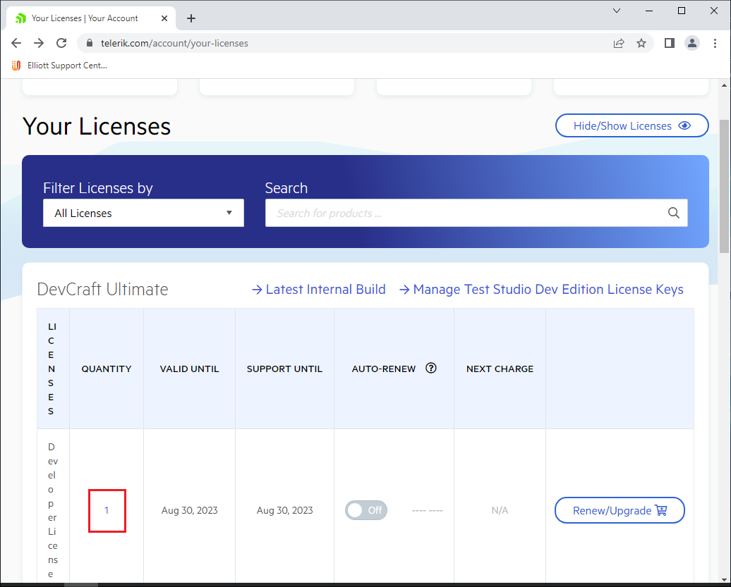Click the quantity value 1
The height and width of the screenshot is (587, 731).
coord(107,511)
